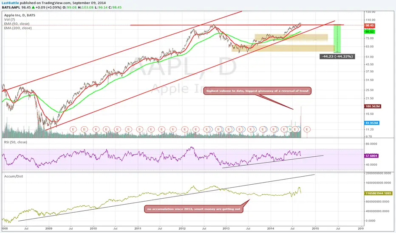Click the green 86.52 EMA price tag
This screenshot has width=396, height=233.
(x=370, y=32)
